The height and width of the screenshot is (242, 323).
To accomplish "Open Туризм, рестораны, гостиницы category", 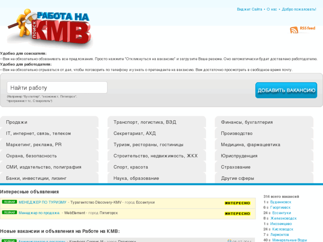I will tap(156, 145).
